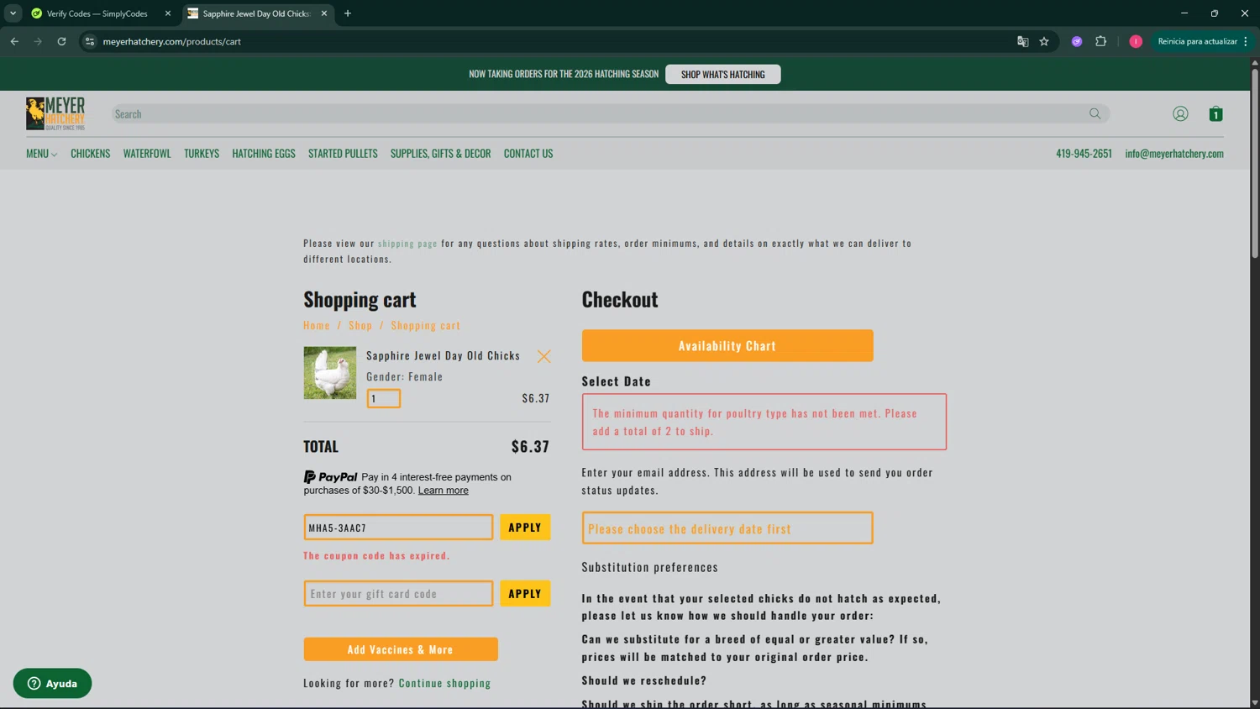Click Continue shopping link

pyautogui.click(x=444, y=683)
